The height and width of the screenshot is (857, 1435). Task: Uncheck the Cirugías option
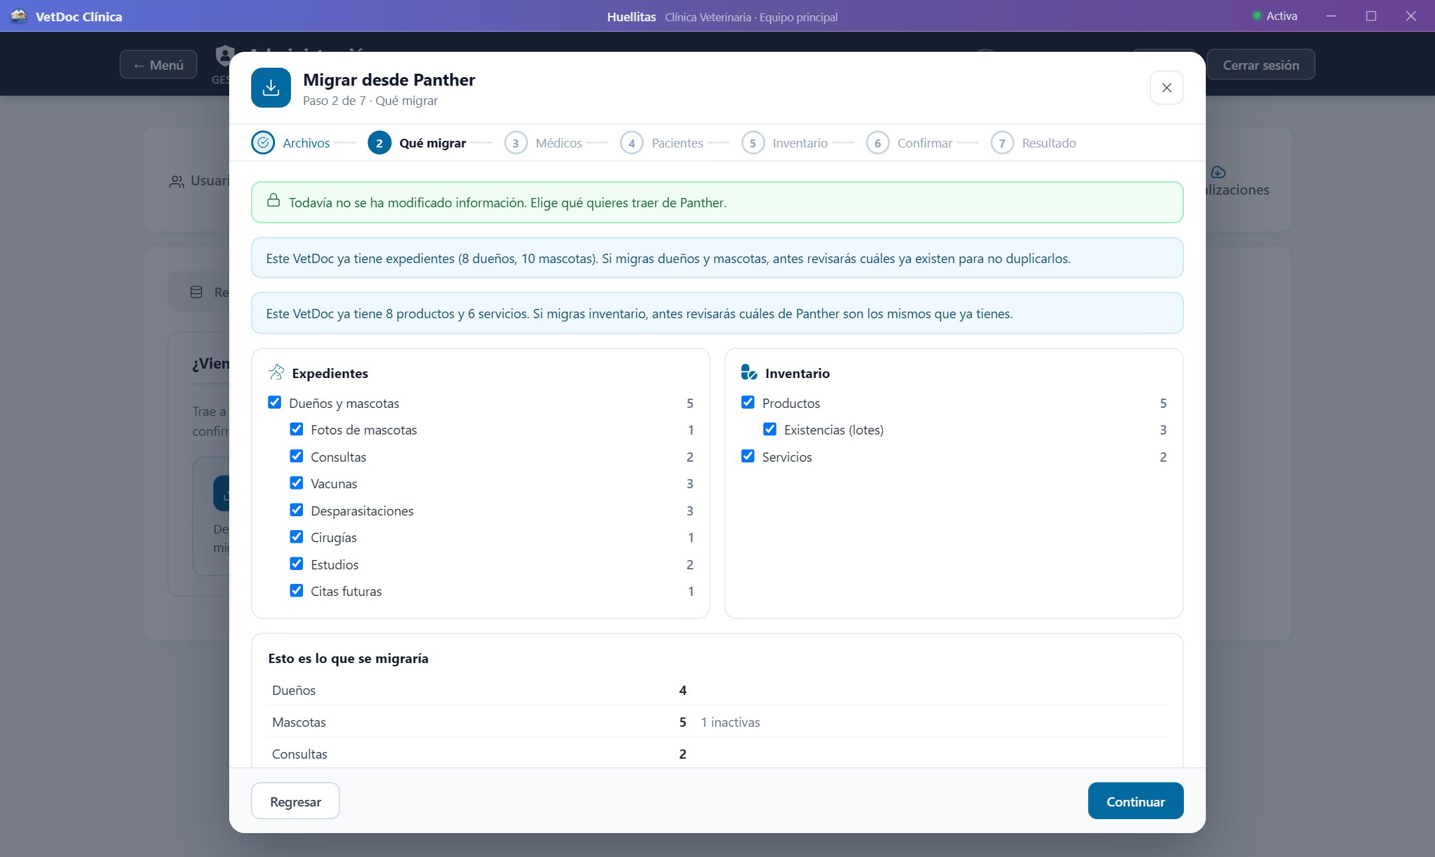(296, 537)
